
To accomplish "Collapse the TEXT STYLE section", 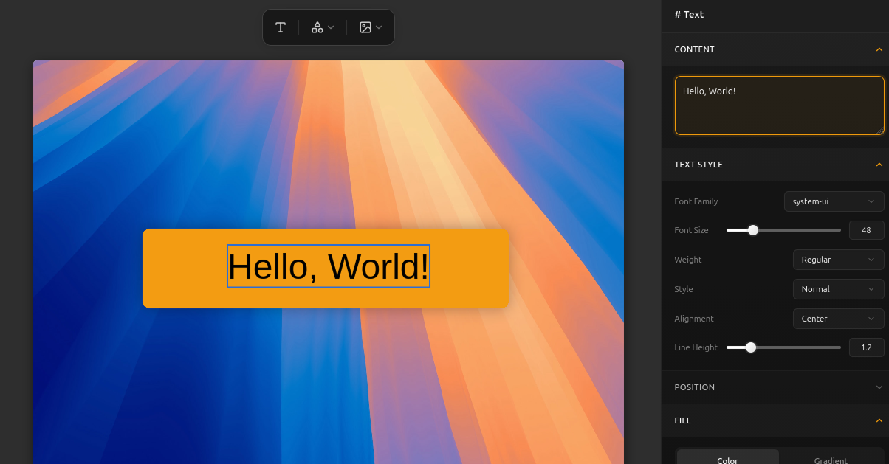I will point(879,164).
